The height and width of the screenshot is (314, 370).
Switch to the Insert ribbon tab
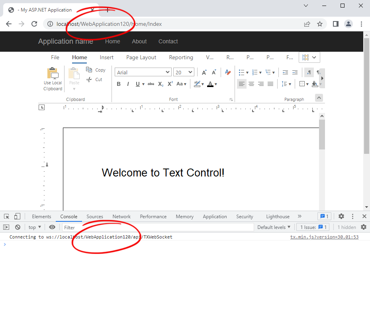[x=106, y=58]
